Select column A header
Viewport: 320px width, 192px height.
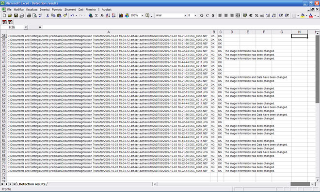109,32
